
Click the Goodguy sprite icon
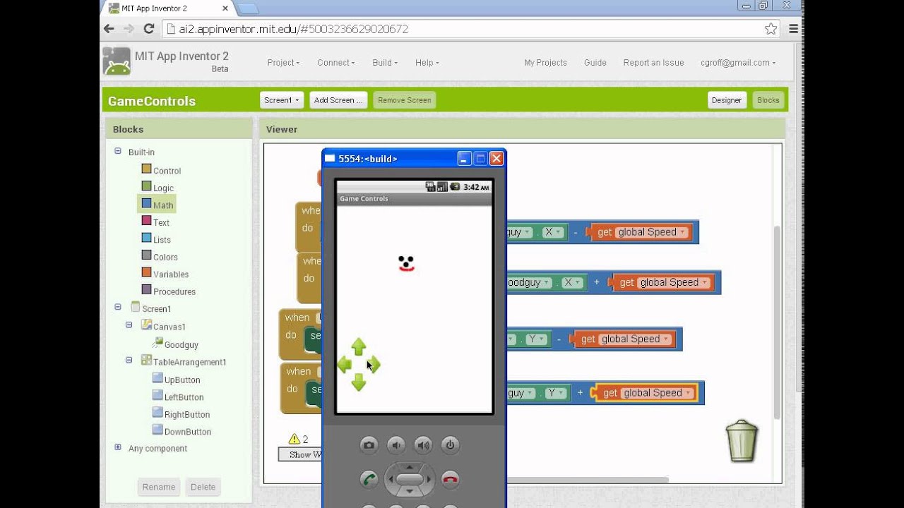point(157,342)
